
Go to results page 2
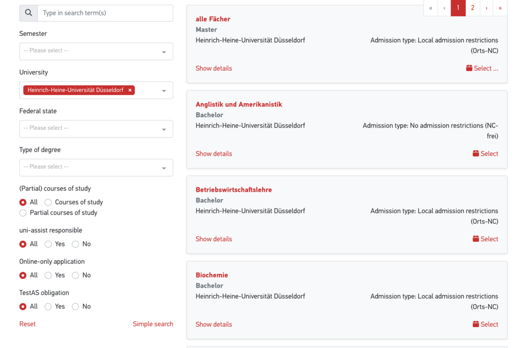click(x=473, y=8)
